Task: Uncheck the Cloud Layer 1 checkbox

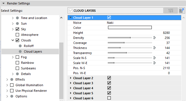Action: (x=109, y=18)
